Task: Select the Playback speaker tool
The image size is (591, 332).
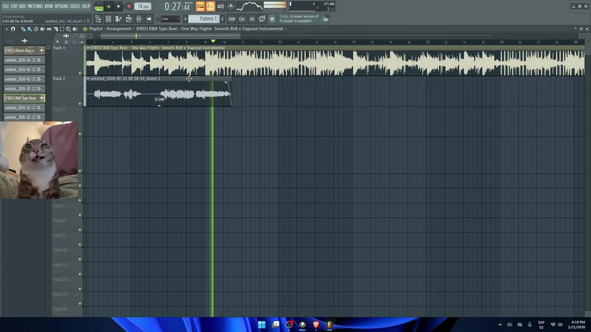Action: (75, 29)
